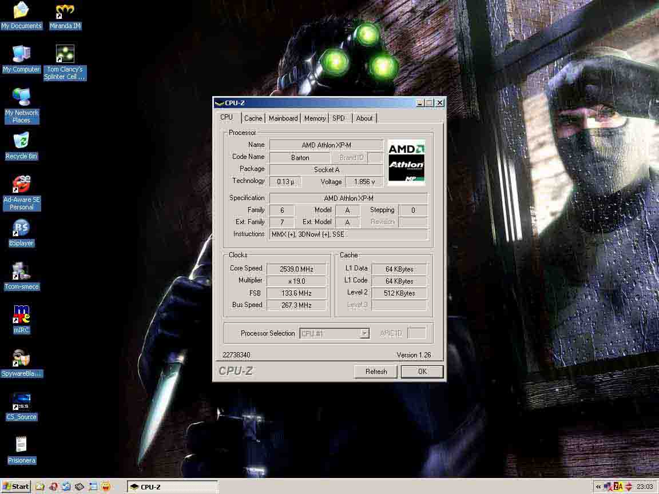Select the Recycle Bin icon
Image resolution: width=659 pixels, height=494 pixels.
pyautogui.click(x=21, y=141)
